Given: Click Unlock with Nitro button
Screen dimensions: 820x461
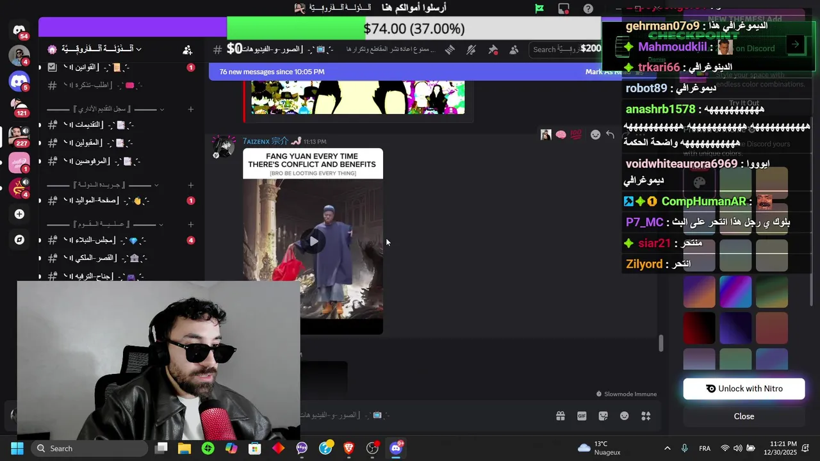Looking at the screenshot, I should (744, 389).
